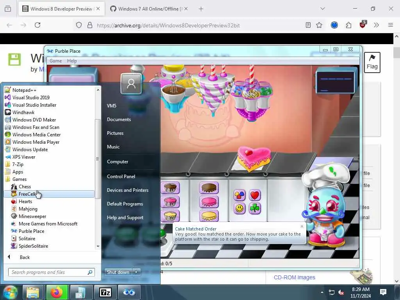
Task: Pick the colored candies decoration button
Action: (x=239, y=195)
